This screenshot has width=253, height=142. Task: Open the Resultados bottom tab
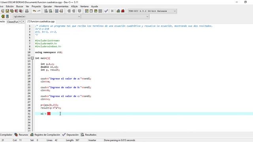(x=89, y=135)
